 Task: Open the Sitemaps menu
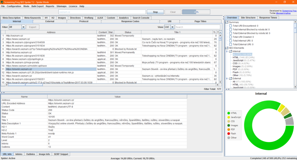pos(61,6)
